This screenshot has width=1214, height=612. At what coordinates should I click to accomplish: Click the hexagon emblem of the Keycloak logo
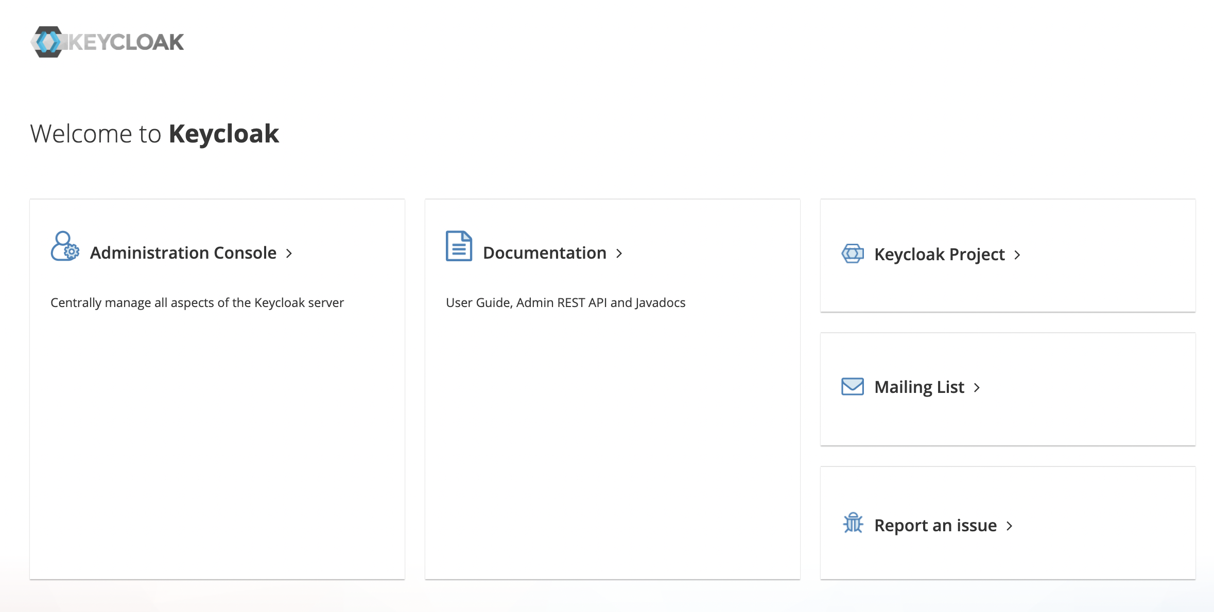49,42
